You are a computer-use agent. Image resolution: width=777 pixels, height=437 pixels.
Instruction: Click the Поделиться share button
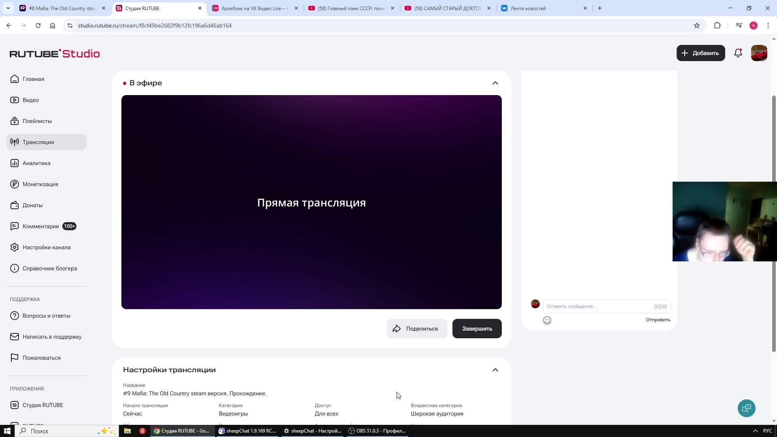[416, 329]
